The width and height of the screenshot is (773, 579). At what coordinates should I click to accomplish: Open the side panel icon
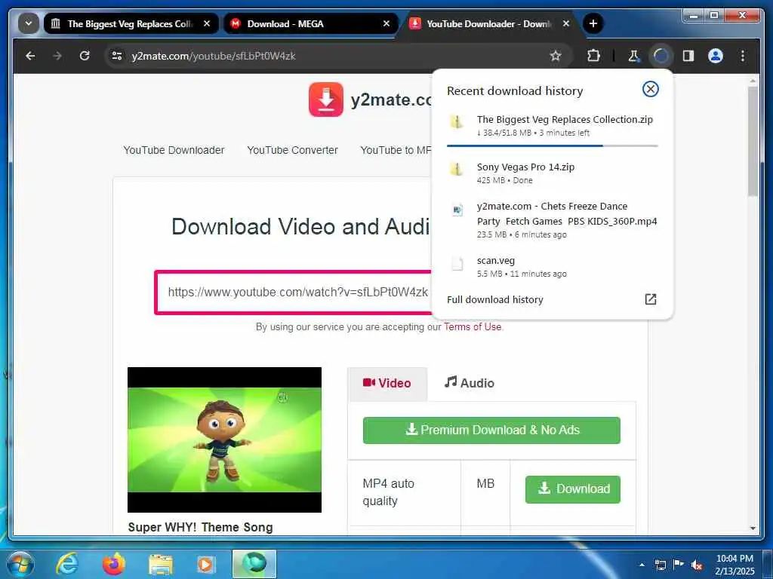(x=688, y=56)
